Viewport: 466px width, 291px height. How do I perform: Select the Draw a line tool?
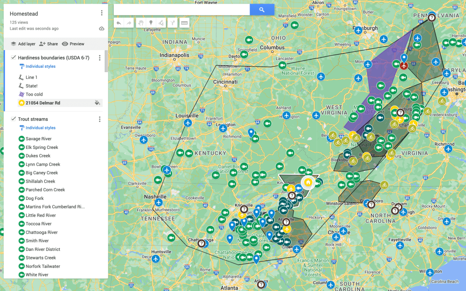[x=161, y=23]
